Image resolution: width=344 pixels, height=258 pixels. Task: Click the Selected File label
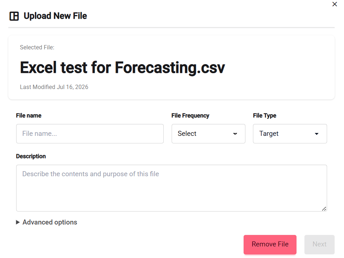point(37,48)
